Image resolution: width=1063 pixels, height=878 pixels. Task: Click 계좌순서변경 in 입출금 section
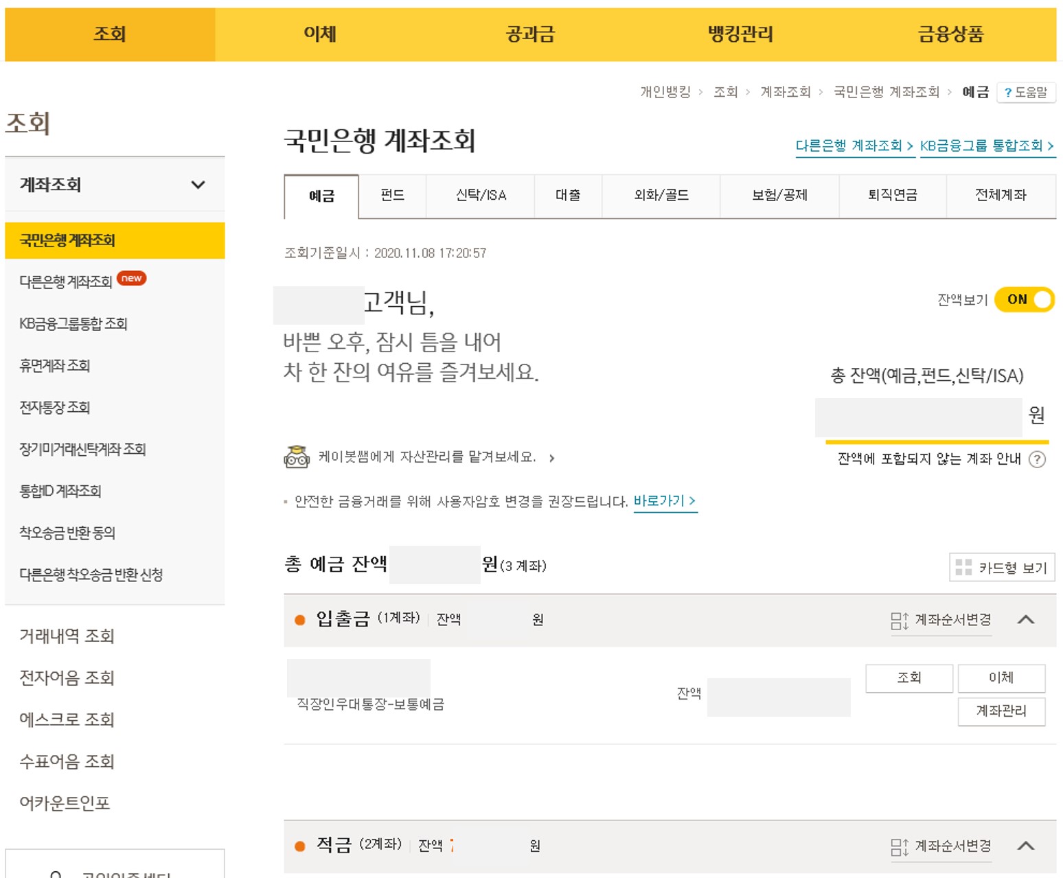[x=941, y=621]
